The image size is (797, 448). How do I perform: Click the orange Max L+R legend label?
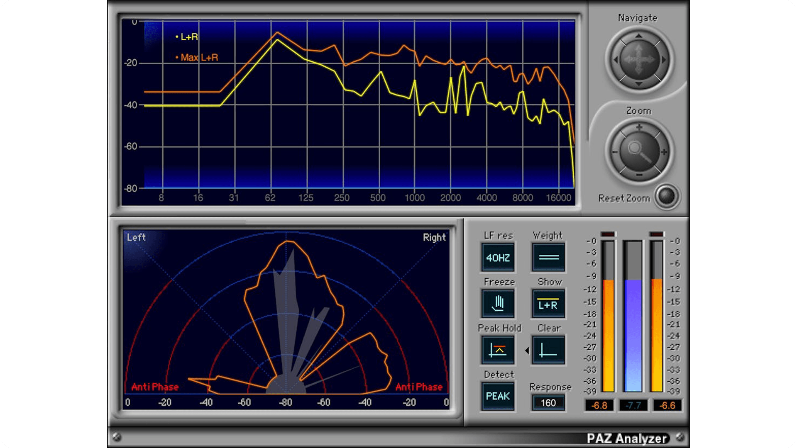pos(197,57)
